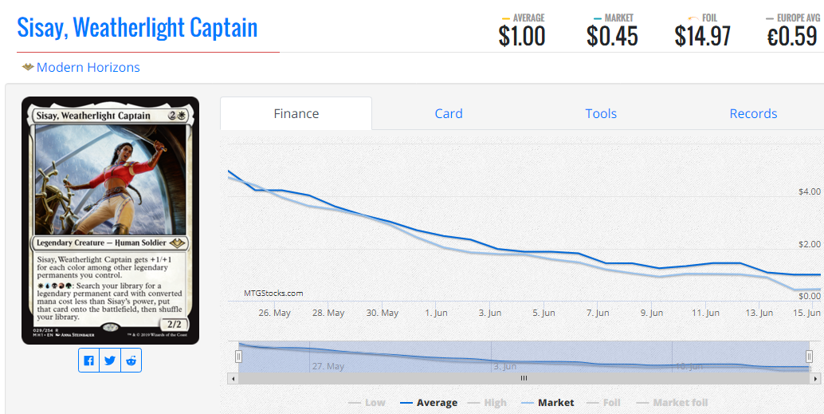This screenshot has height=414, width=824.
Task: Toggle the Low series in chart legend
Action: pos(367,403)
